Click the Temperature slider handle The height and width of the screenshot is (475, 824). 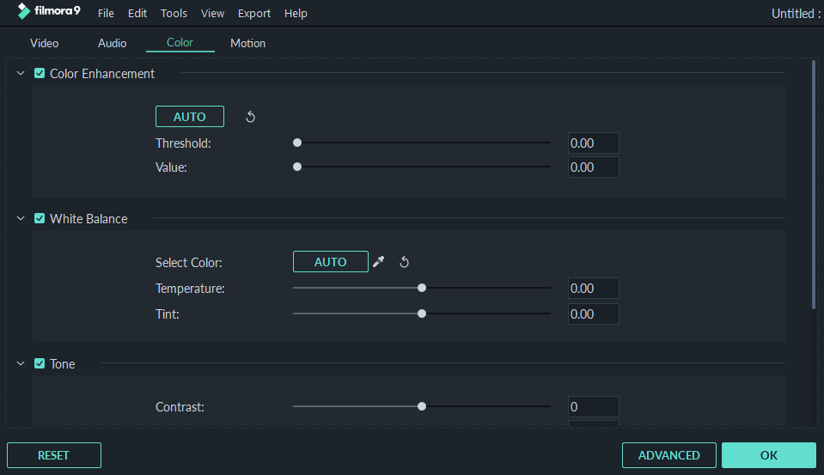click(422, 288)
